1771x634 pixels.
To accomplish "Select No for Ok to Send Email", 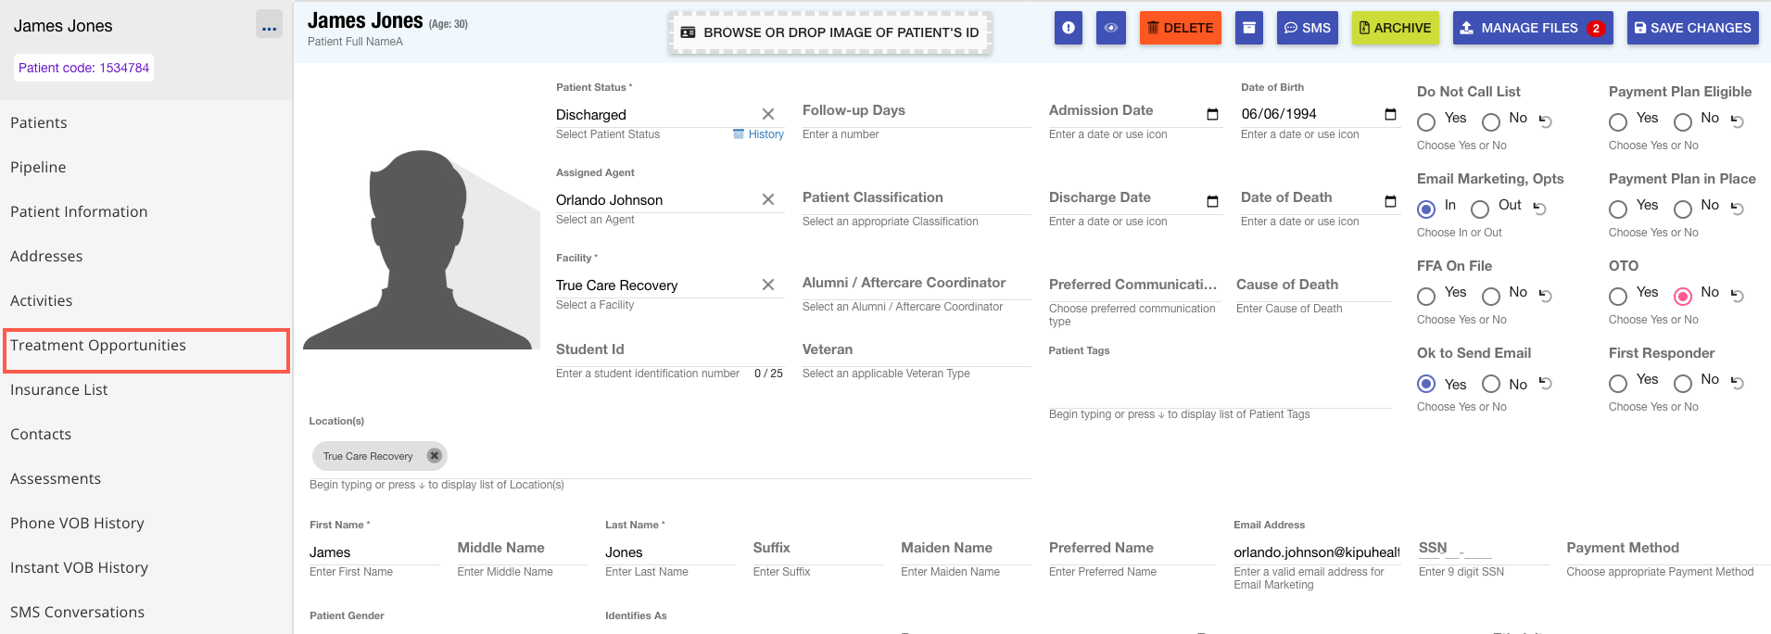I will click(1491, 384).
